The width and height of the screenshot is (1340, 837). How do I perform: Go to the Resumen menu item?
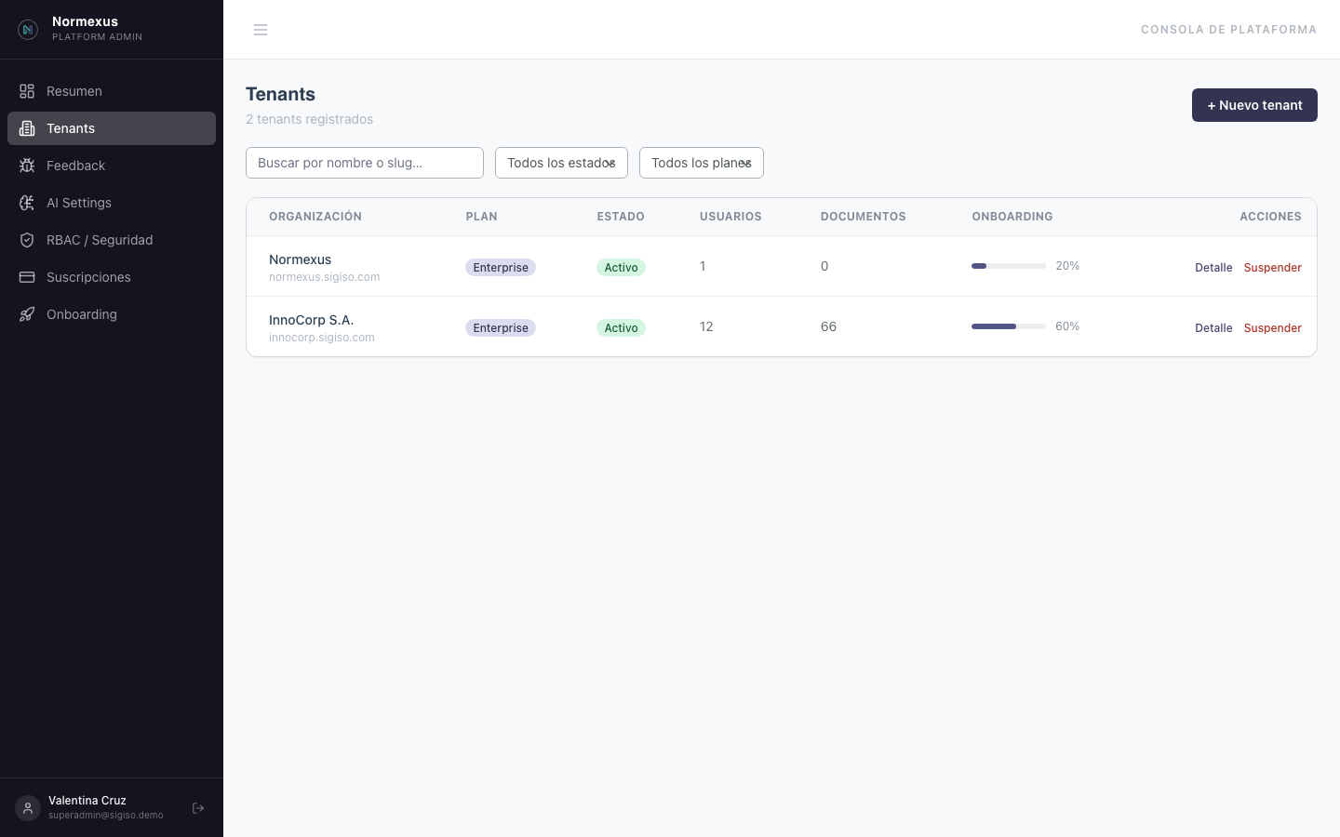tap(74, 91)
